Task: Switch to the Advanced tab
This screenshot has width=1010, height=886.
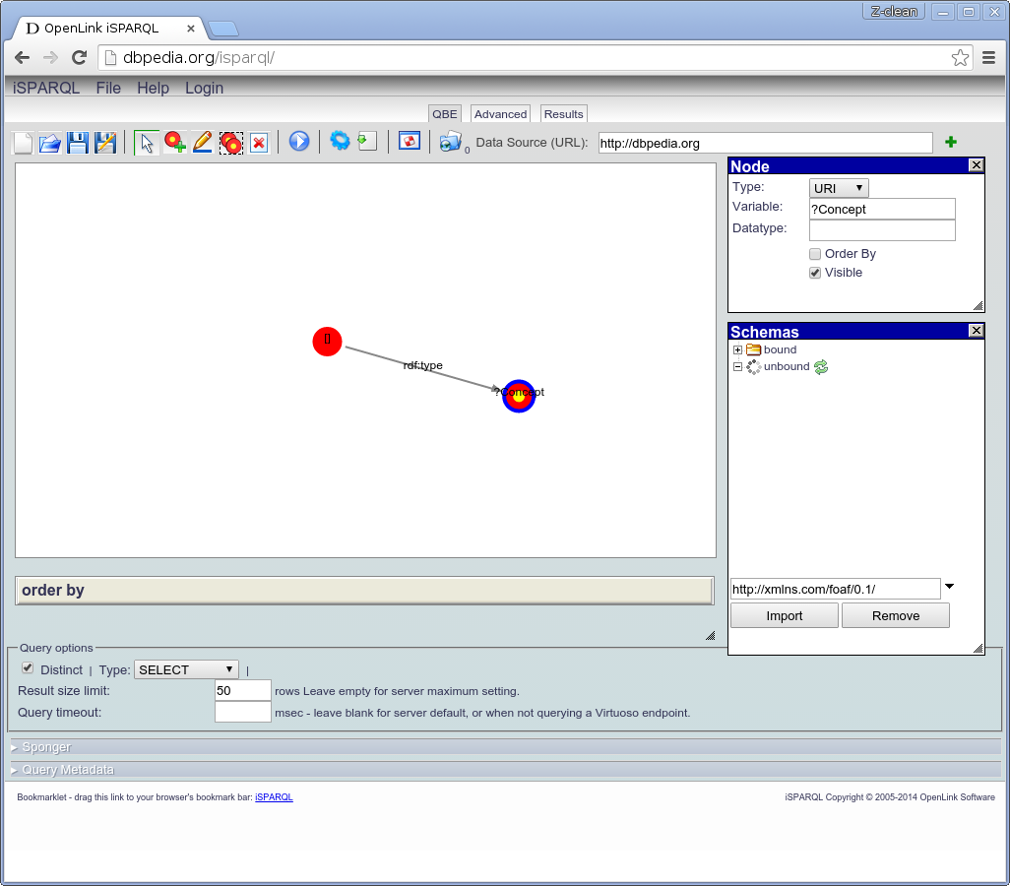Action: coord(500,114)
